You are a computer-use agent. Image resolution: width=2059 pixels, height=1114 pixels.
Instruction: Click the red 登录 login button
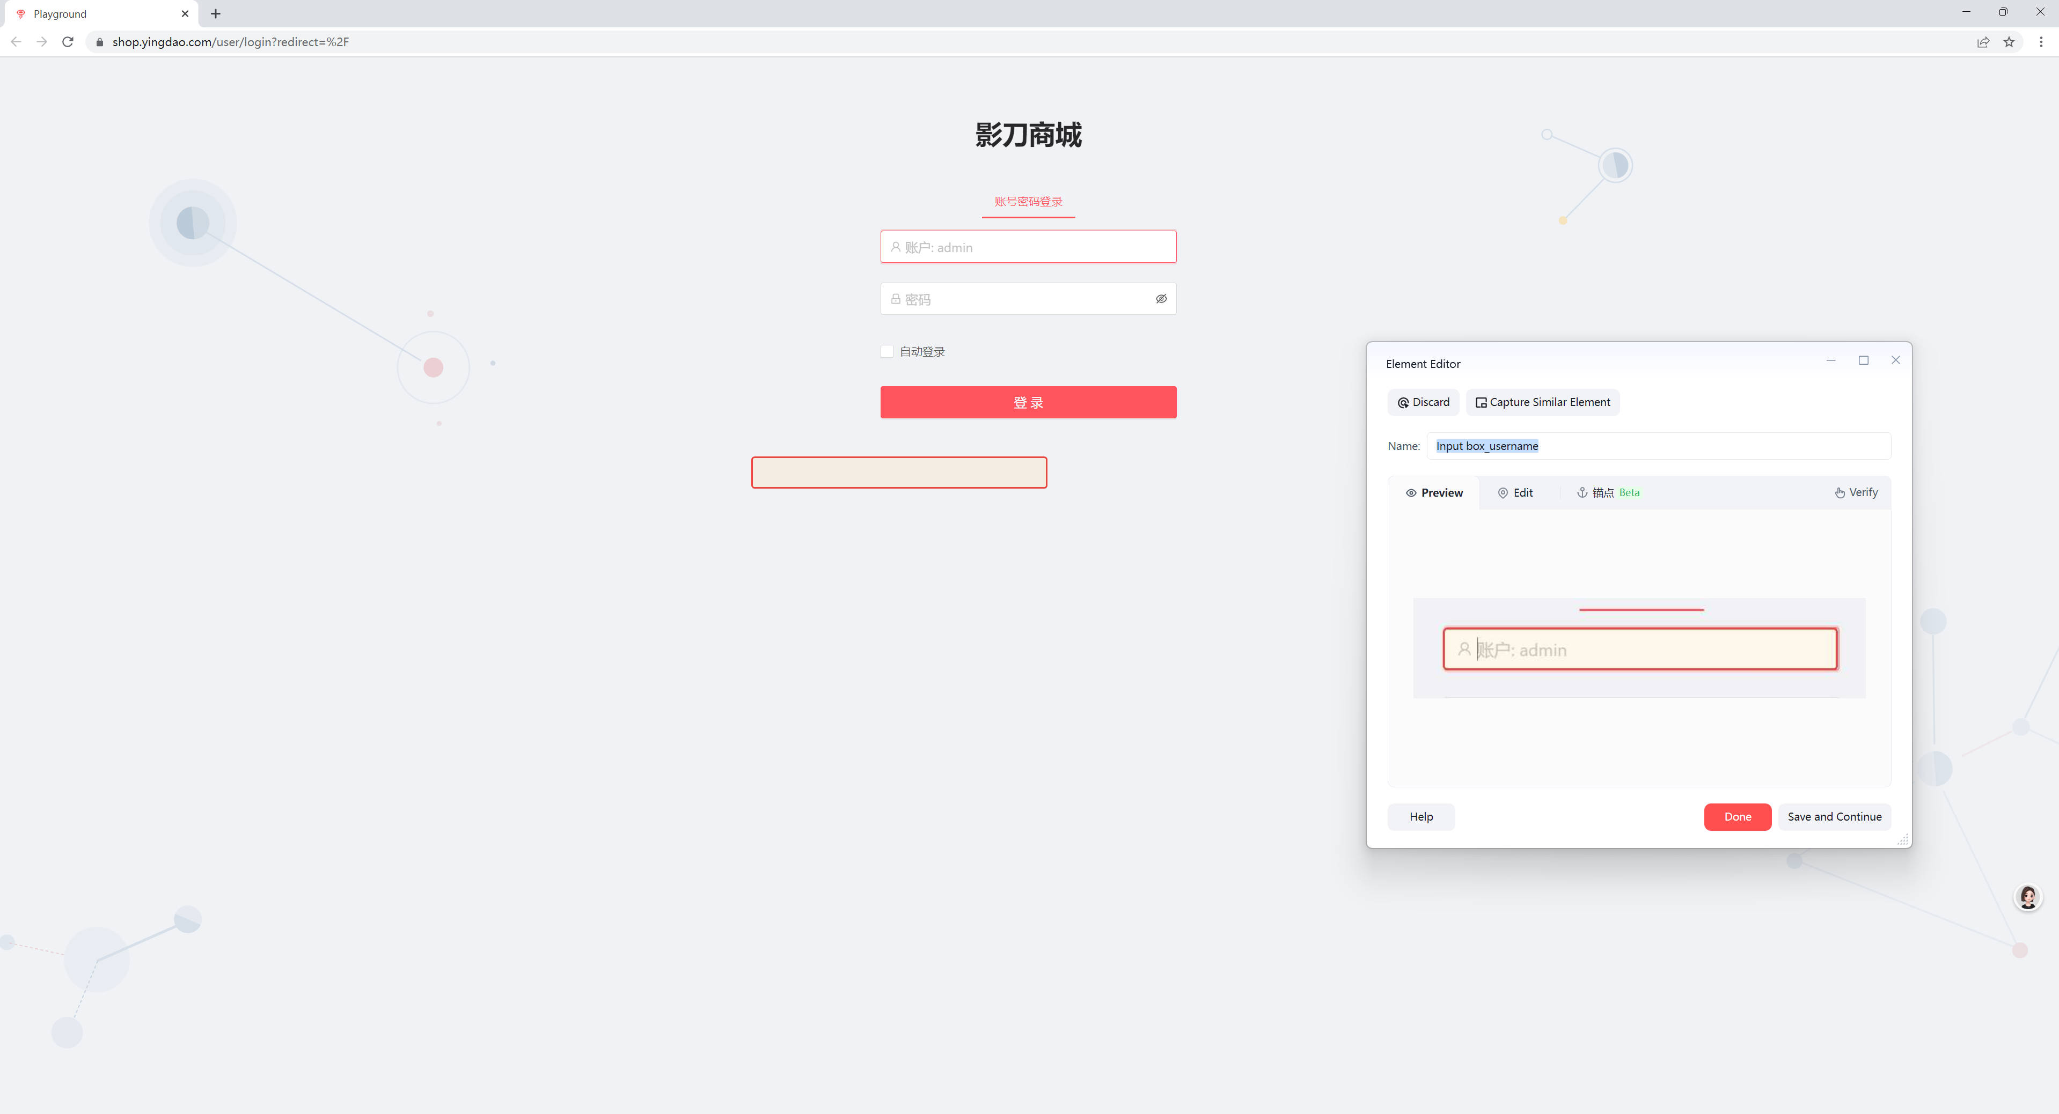pos(1028,402)
